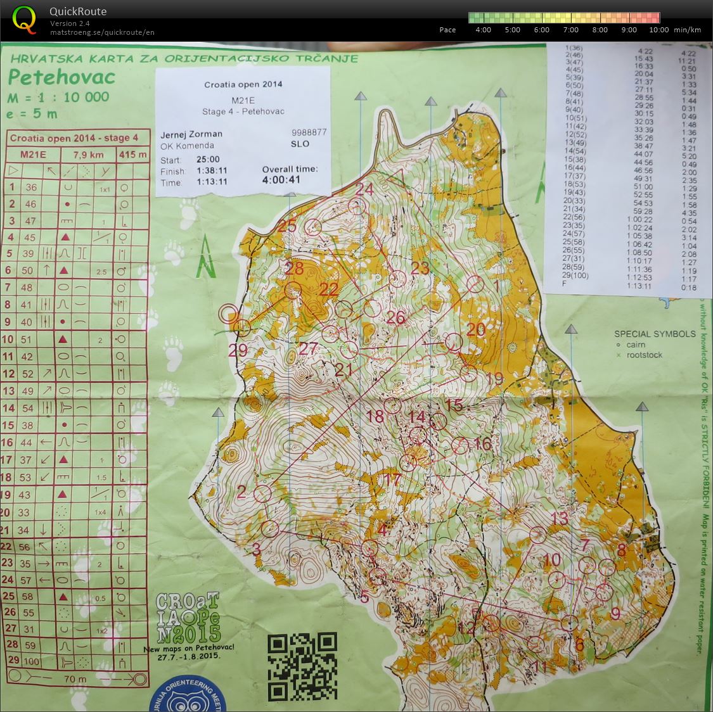
Task: Click the start triangle near control 24
Action: 396,177
